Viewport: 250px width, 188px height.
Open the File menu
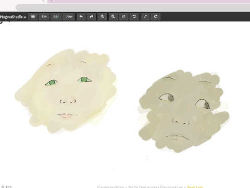44,17
